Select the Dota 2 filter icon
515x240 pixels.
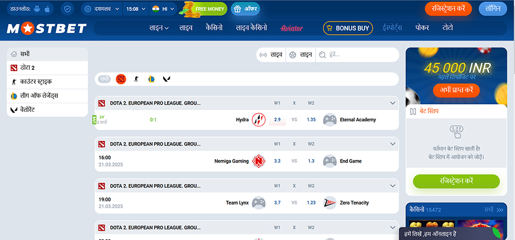(121, 79)
